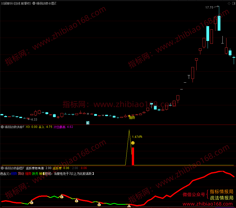Click the pink 异动 legend label

pyautogui.click(x=21, y=174)
